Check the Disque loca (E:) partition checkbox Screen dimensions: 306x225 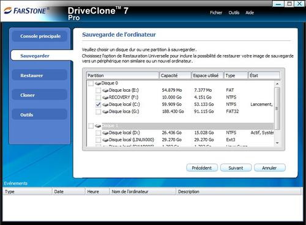98,90
